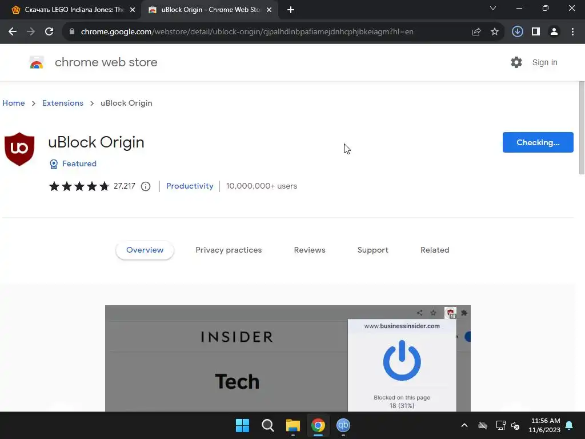The image size is (585, 439).
Task: Click the extension screenshot preview image
Action: click(x=288, y=358)
